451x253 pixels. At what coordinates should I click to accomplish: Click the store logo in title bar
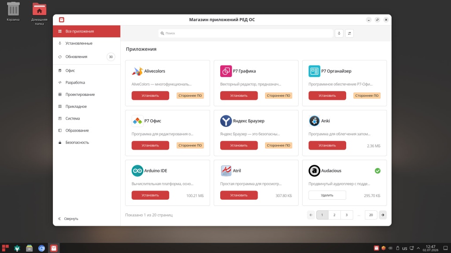62,19
